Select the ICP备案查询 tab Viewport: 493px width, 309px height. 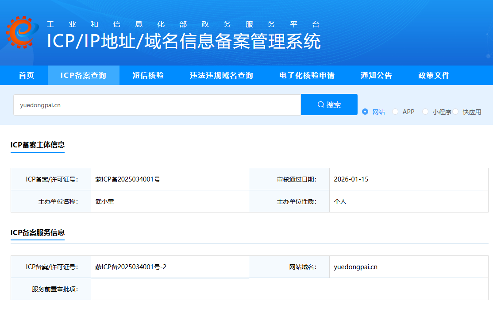pos(83,76)
